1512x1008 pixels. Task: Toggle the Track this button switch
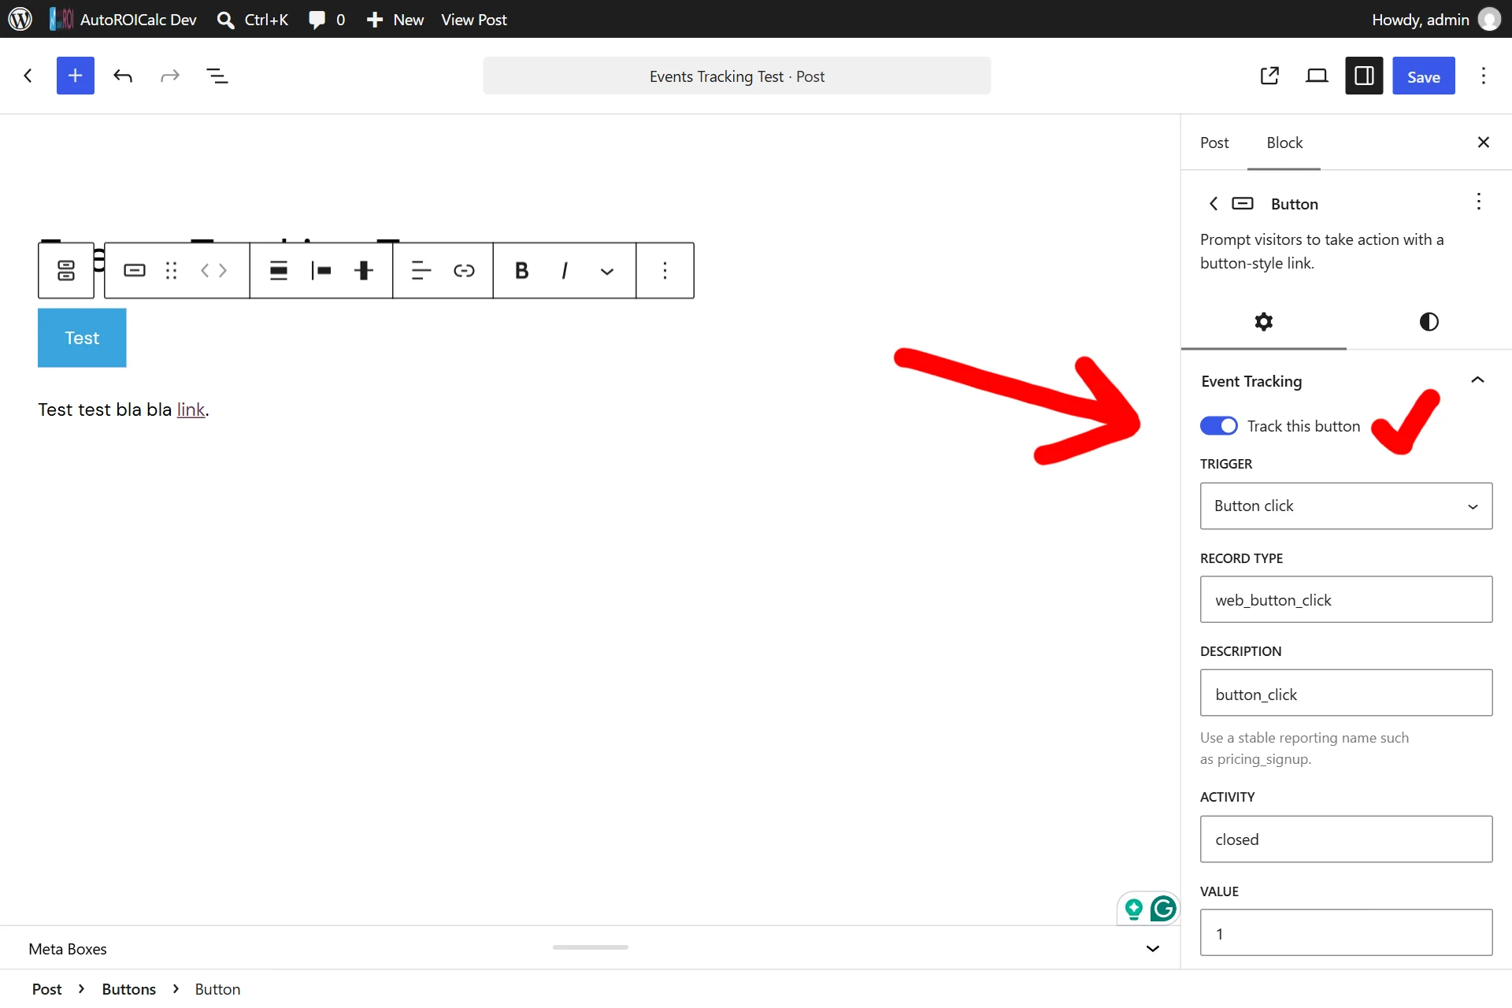coord(1218,426)
